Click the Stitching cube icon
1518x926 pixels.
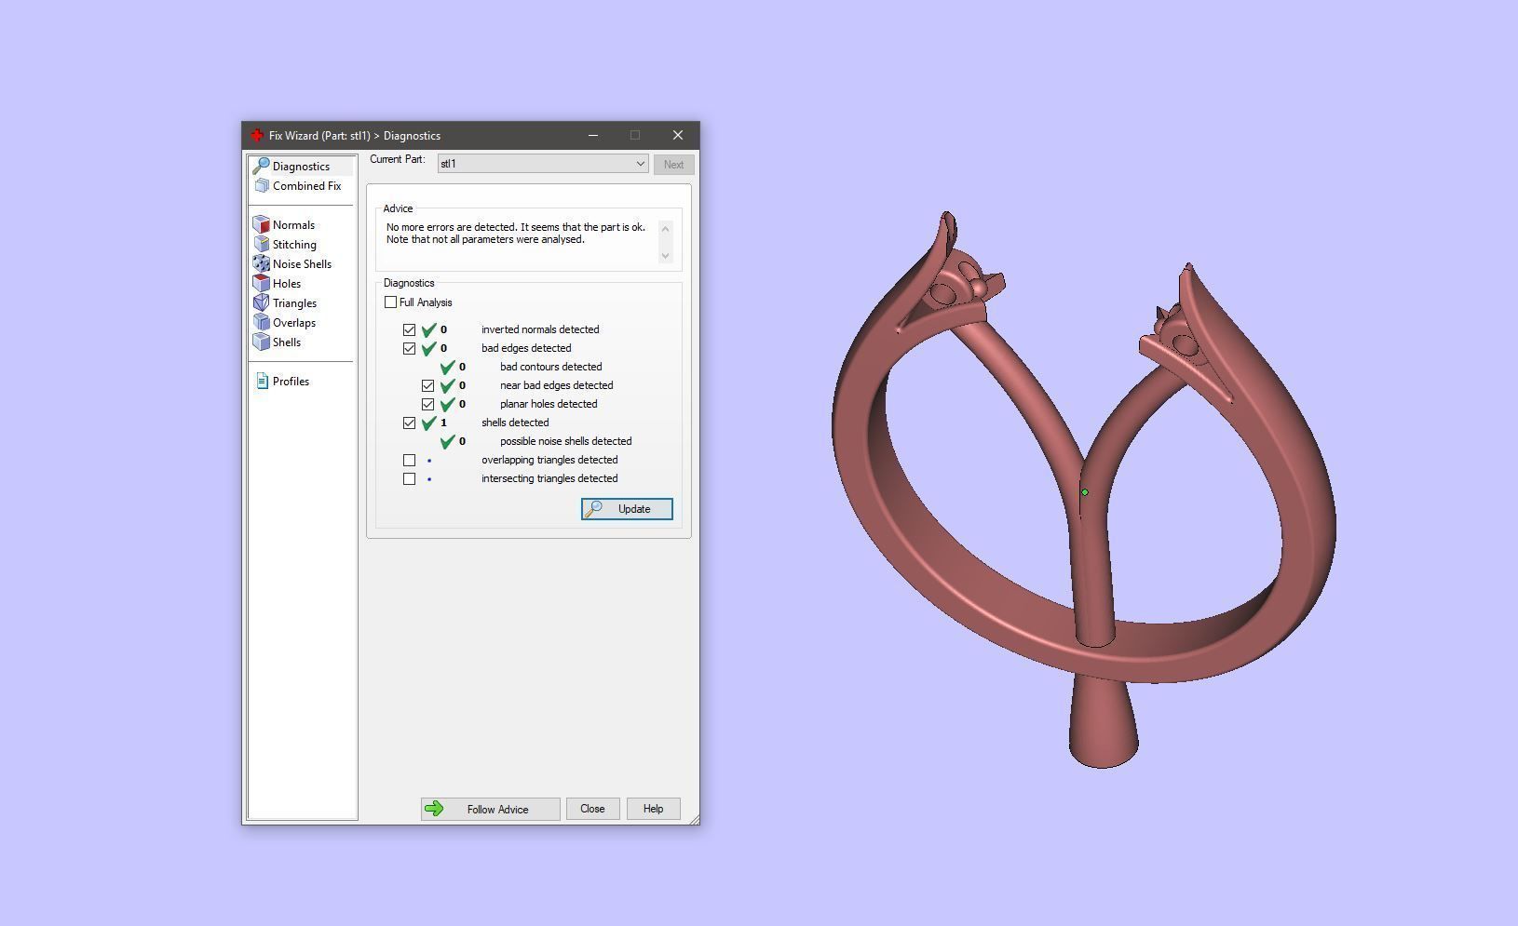(262, 245)
